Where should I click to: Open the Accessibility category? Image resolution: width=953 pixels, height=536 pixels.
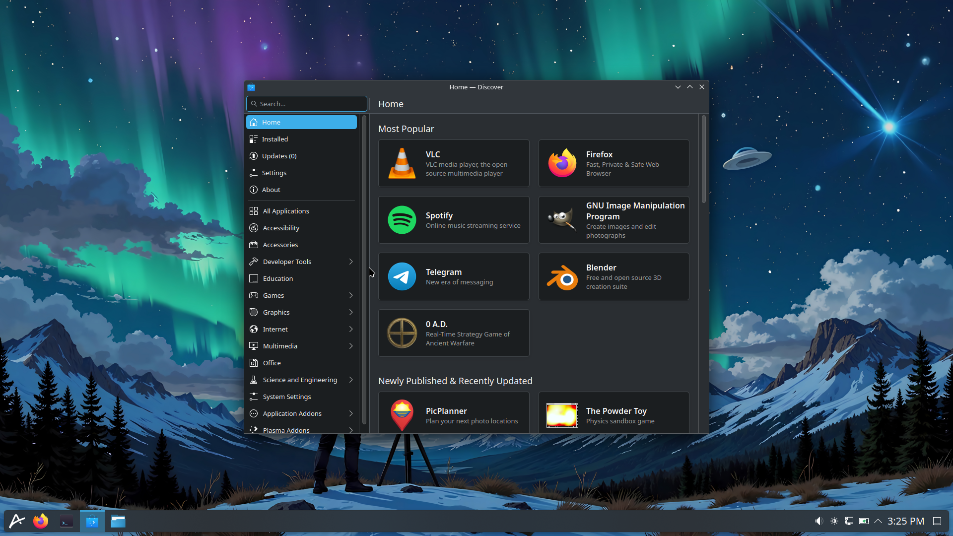pyautogui.click(x=301, y=228)
